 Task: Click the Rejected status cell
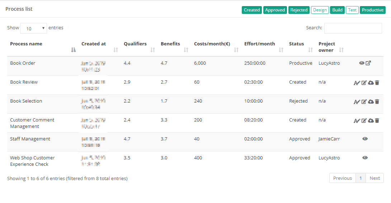click(298, 101)
